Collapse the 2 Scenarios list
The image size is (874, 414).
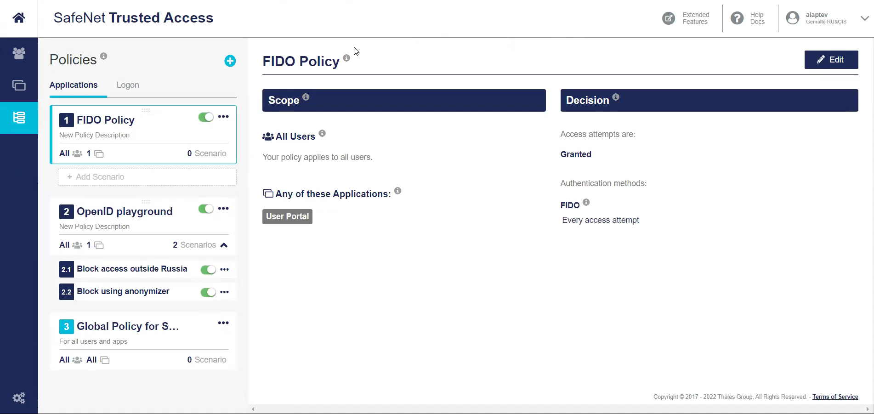[x=224, y=245]
